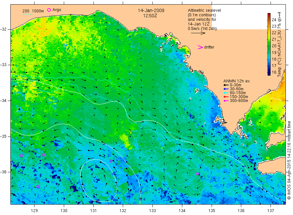Click the longitude axis label 137
The height and width of the screenshot is (215, 293).
(x=271, y=211)
